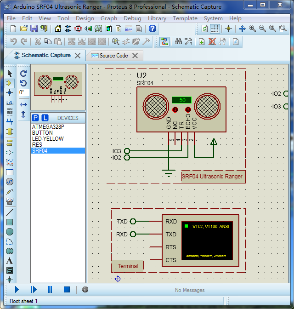Click the Step simulation button
This screenshot has width=294, height=309.
coord(34,290)
